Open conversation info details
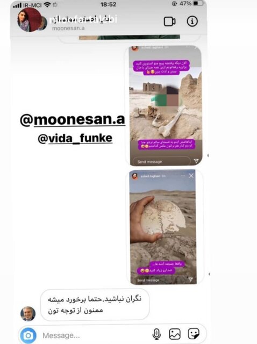Screen dimensions: 257x344 (192, 21)
